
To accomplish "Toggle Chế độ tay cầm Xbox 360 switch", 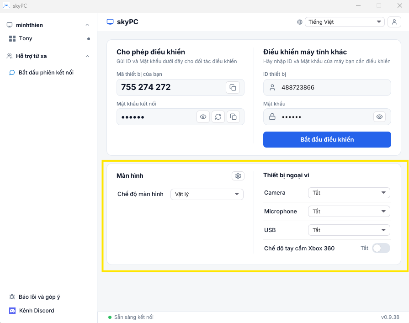I will coord(381,248).
